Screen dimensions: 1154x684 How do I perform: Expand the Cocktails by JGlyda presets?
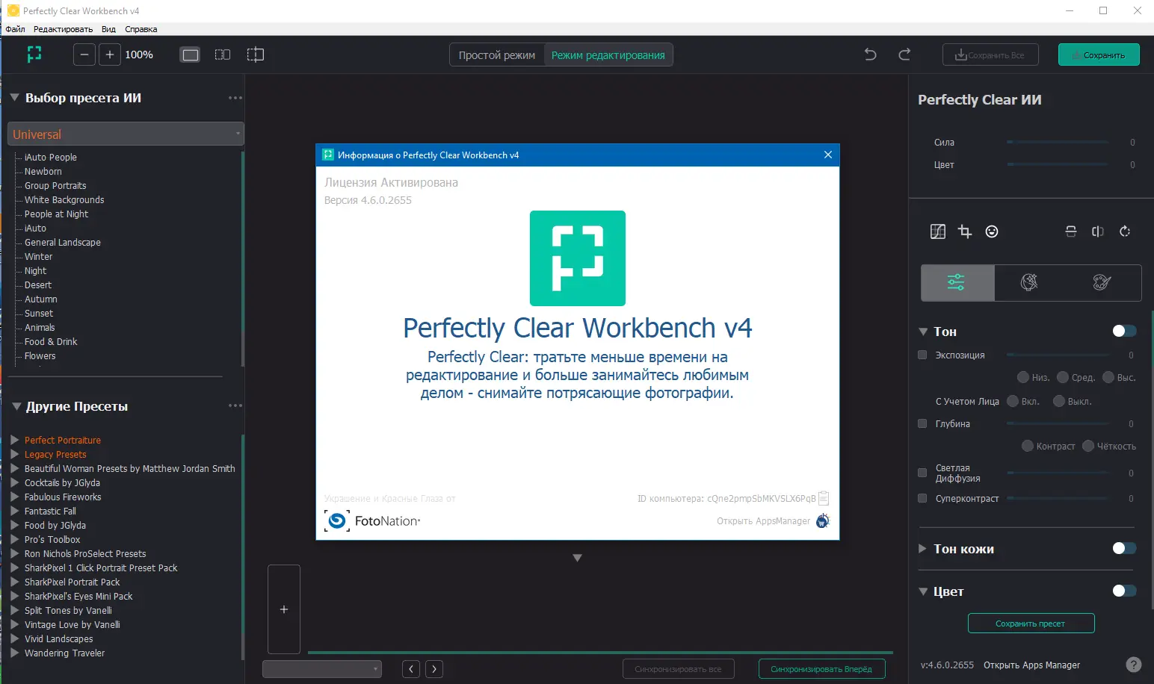point(15,482)
